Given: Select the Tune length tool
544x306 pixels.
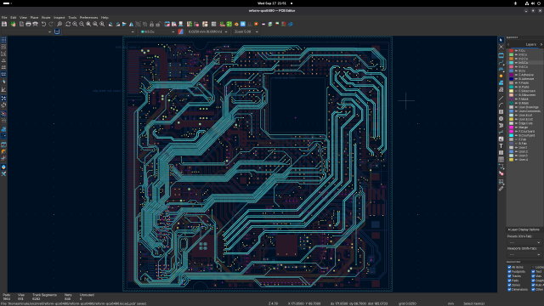Looking at the screenshot, I should 501,69.
